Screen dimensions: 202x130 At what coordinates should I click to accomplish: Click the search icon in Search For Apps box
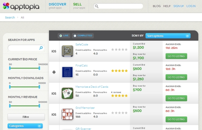click(41, 48)
